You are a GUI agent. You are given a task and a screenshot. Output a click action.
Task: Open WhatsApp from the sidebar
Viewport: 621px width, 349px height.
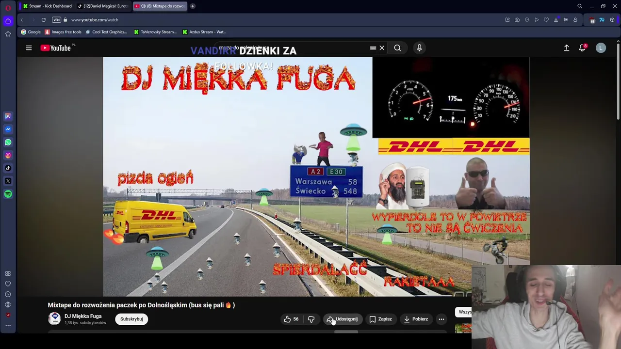[x=8, y=142]
